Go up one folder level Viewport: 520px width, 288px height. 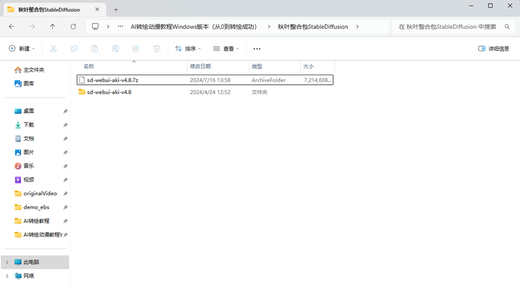(x=52, y=26)
